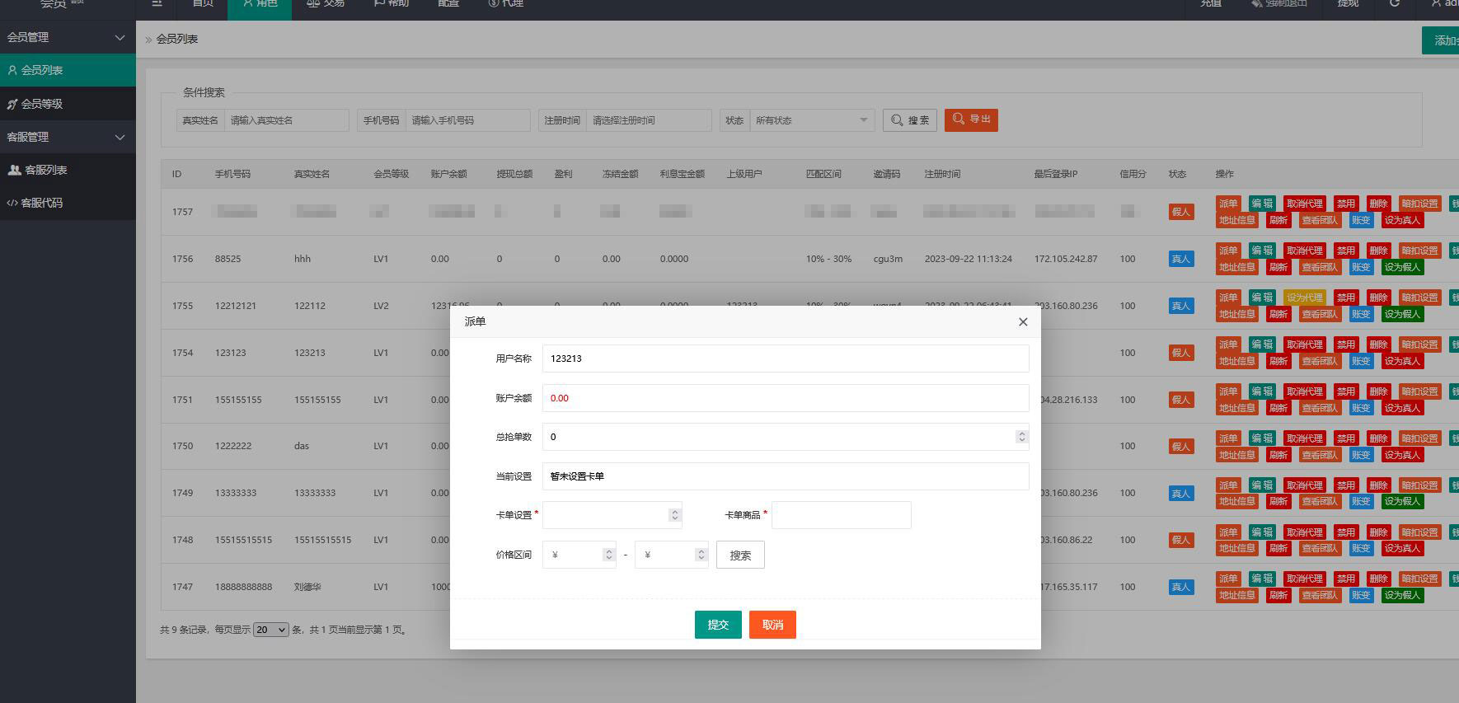Click the minimum price ¥ input field
Screen dimensions: 1459x703
[575, 555]
